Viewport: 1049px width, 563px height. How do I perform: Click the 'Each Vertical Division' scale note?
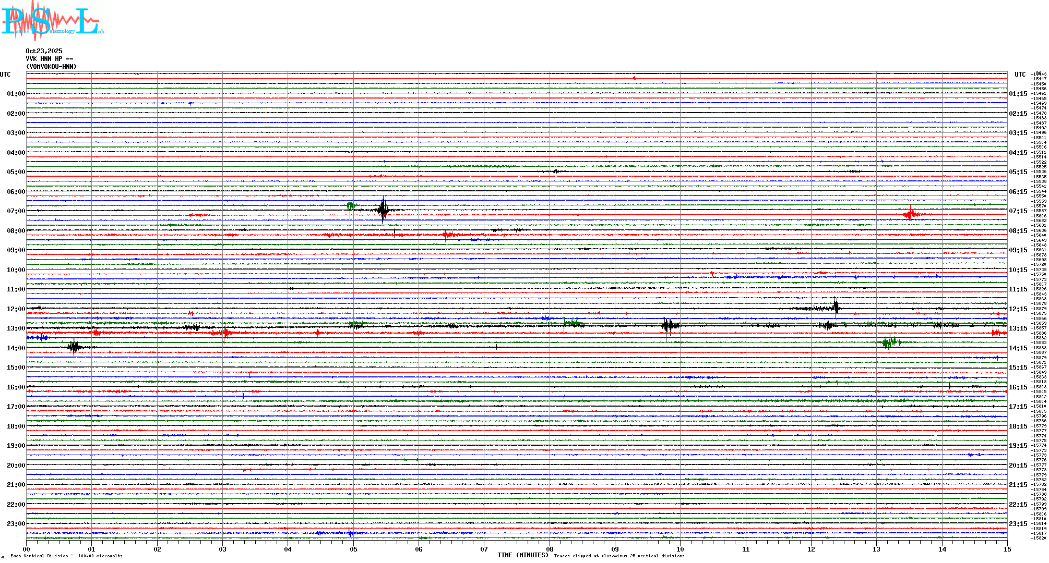66,556
